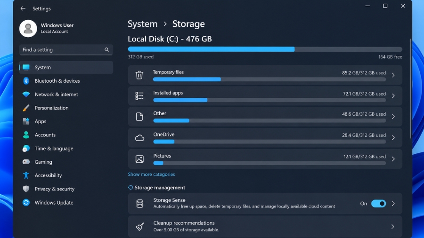The width and height of the screenshot is (424, 238).
Task: Click the Temporary files usage bar
Action: click(269, 79)
